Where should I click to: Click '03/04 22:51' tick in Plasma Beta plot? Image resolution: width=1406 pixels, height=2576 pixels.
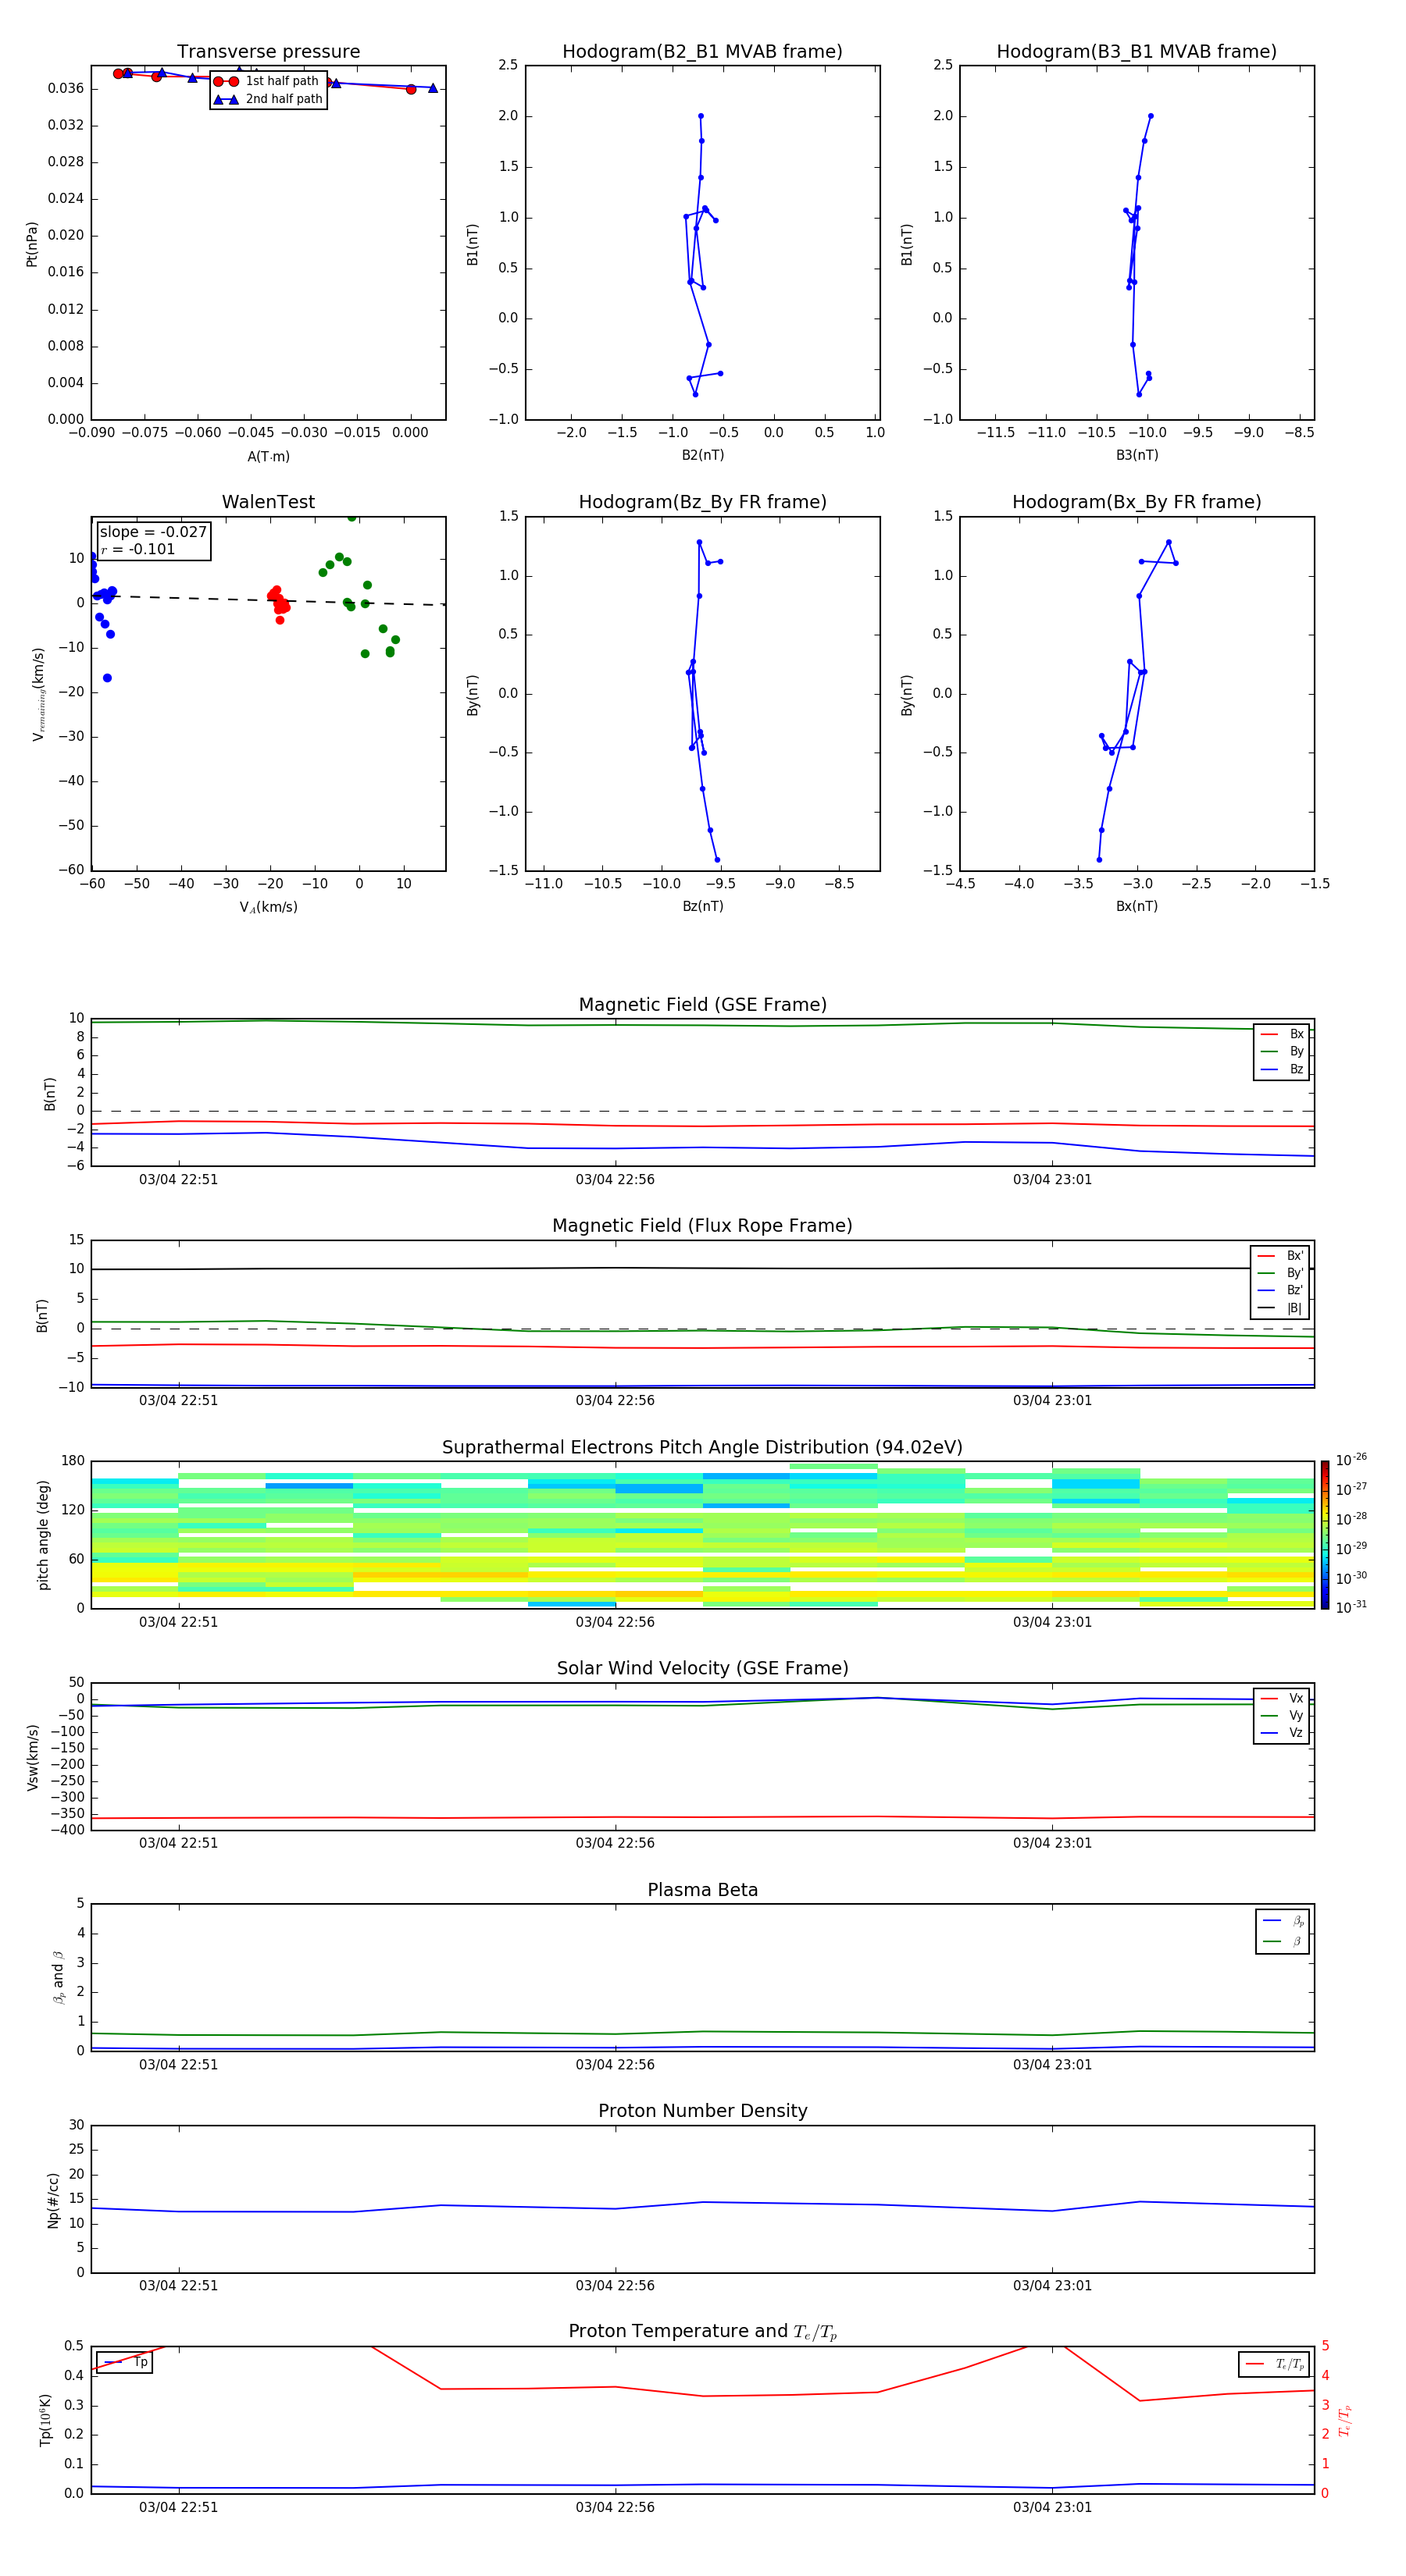coord(178,2064)
